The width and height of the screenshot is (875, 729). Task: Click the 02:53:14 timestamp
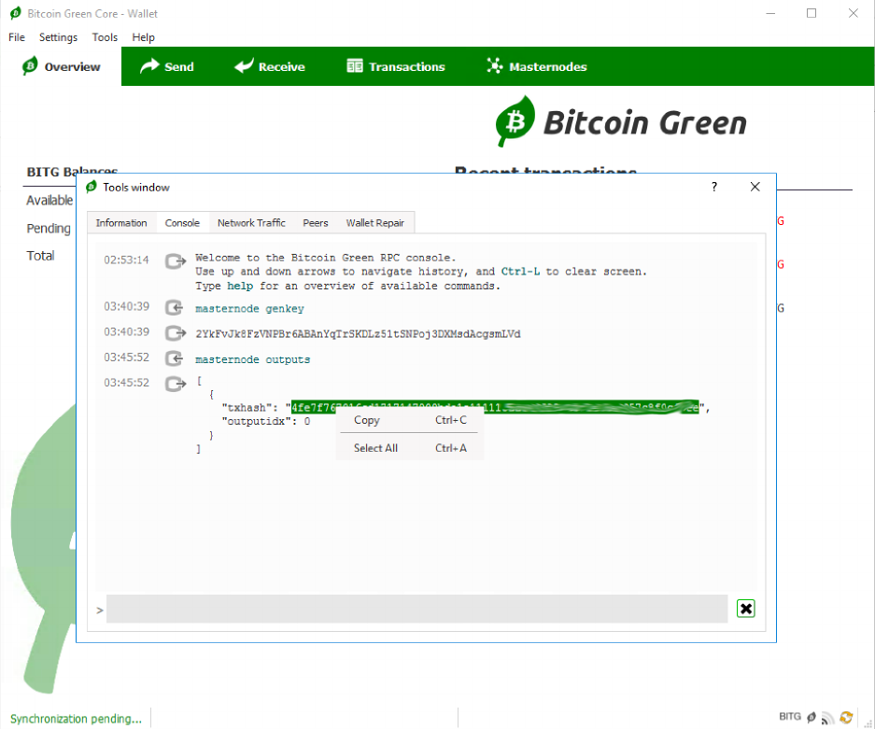pos(127,259)
